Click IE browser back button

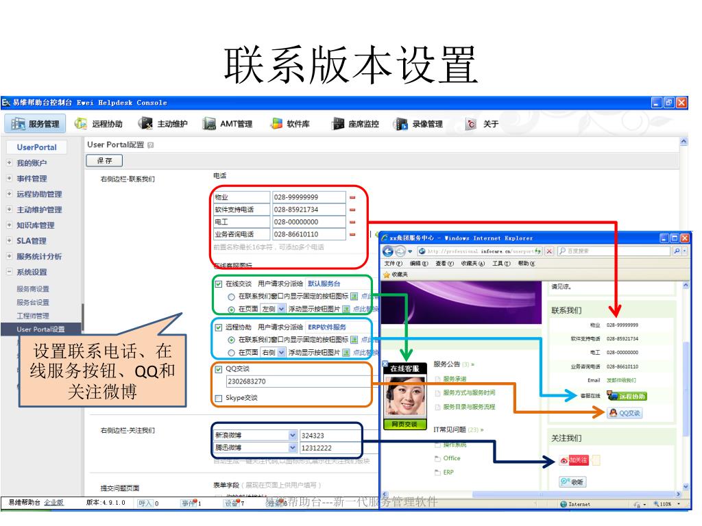[x=388, y=251]
